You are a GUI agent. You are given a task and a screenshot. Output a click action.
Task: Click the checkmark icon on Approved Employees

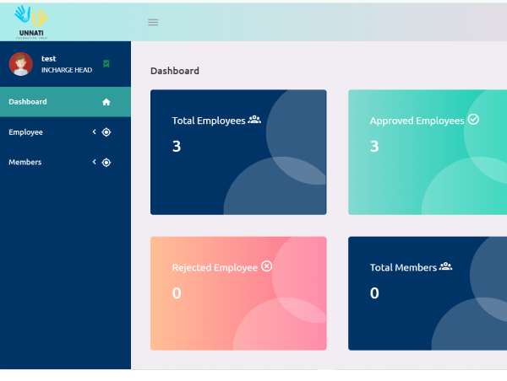tap(473, 120)
